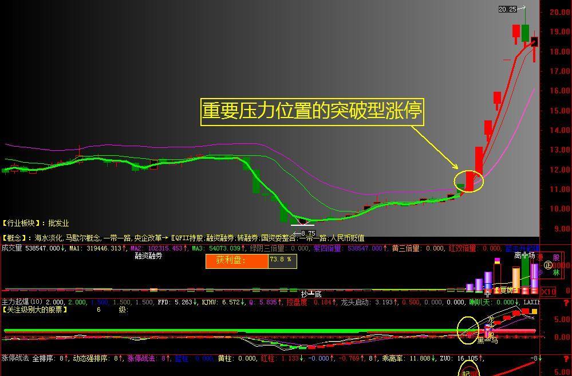Click the LAXIN indicator label

point(531,302)
